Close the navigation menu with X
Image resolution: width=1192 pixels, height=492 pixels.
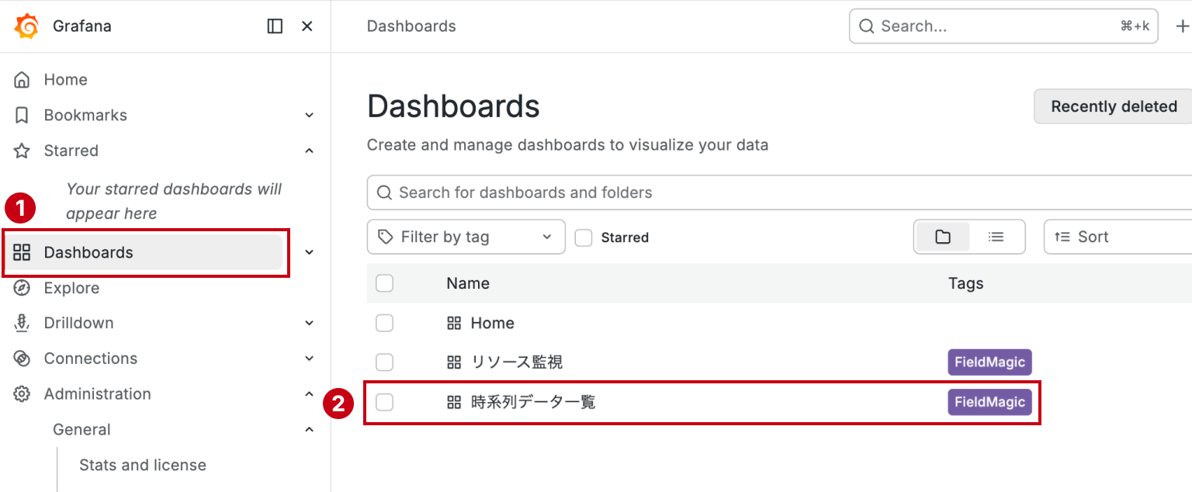(x=307, y=26)
